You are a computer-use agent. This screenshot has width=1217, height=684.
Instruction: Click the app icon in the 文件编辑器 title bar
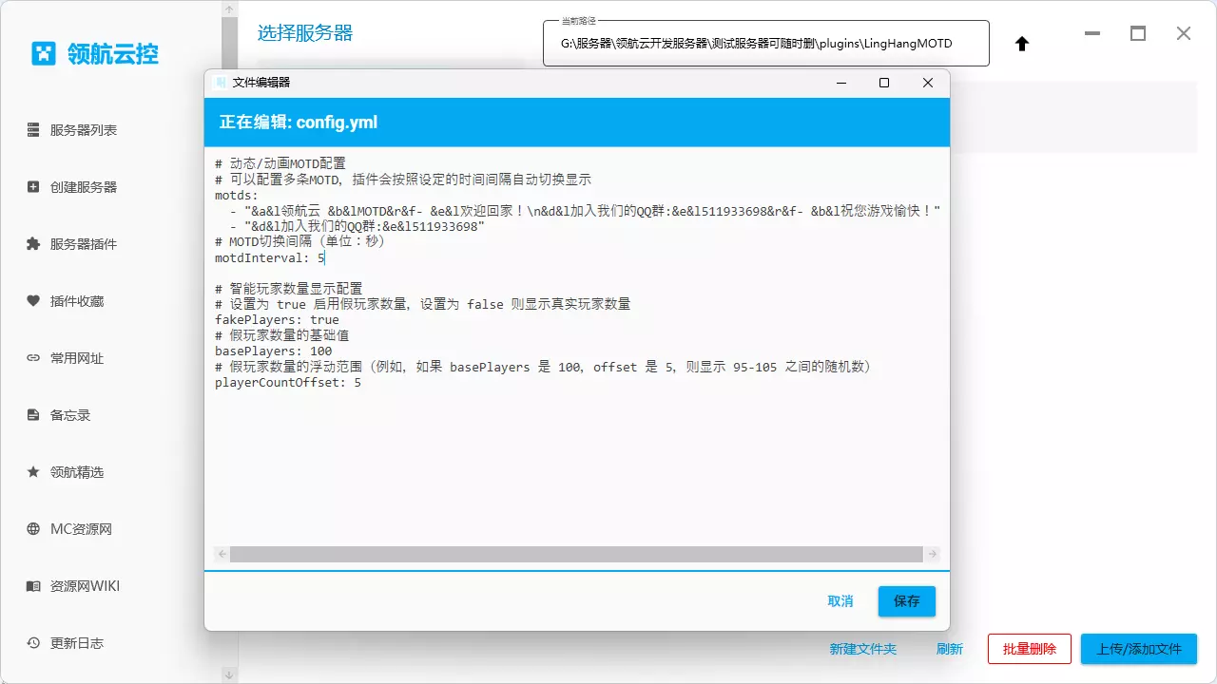219,83
